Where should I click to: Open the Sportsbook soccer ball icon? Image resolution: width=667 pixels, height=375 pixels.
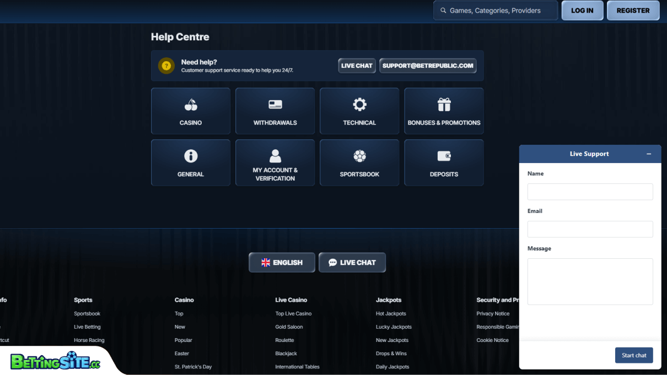pos(359,156)
